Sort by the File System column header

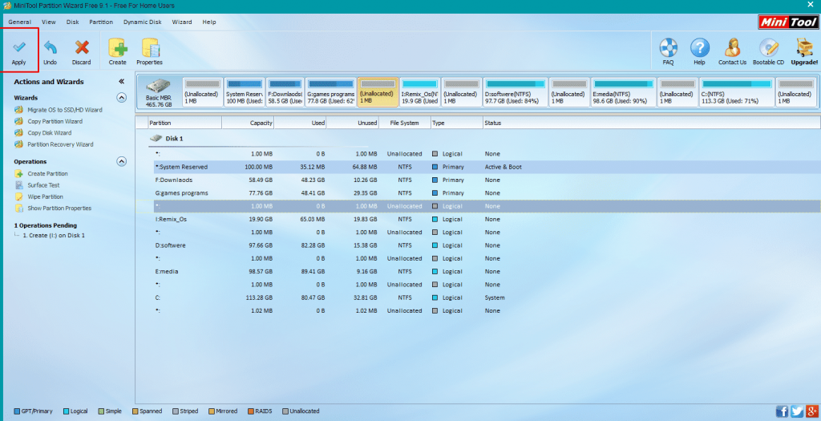405,123
